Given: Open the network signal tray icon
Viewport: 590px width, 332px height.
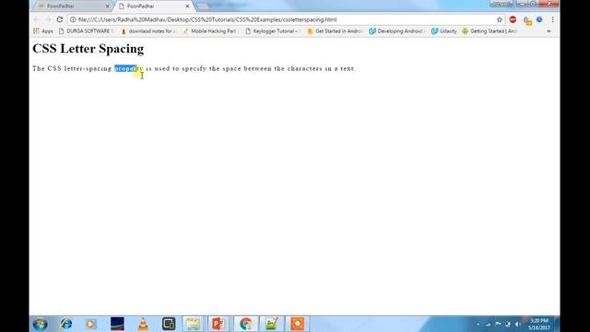Looking at the screenshot, I should pyautogui.click(x=489, y=324).
